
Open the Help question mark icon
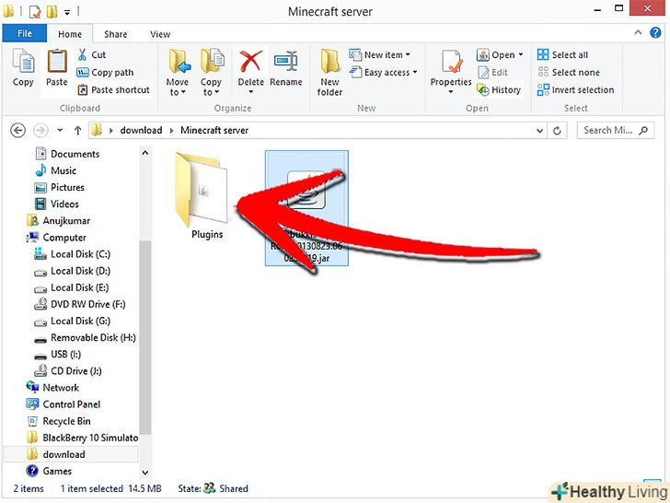(x=655, y=32)
